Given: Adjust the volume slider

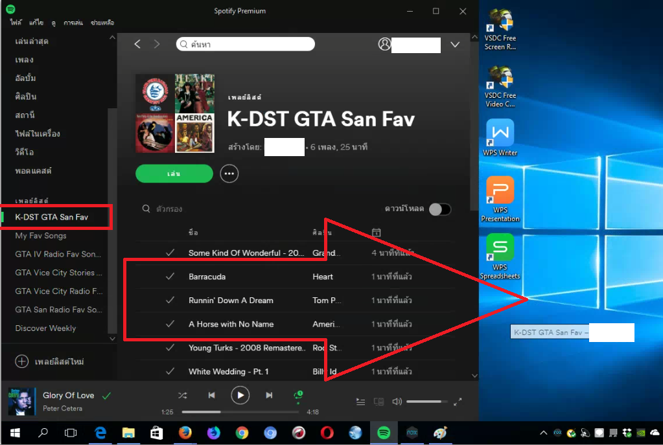Looking at the screenshot, I should pos(426,402).
